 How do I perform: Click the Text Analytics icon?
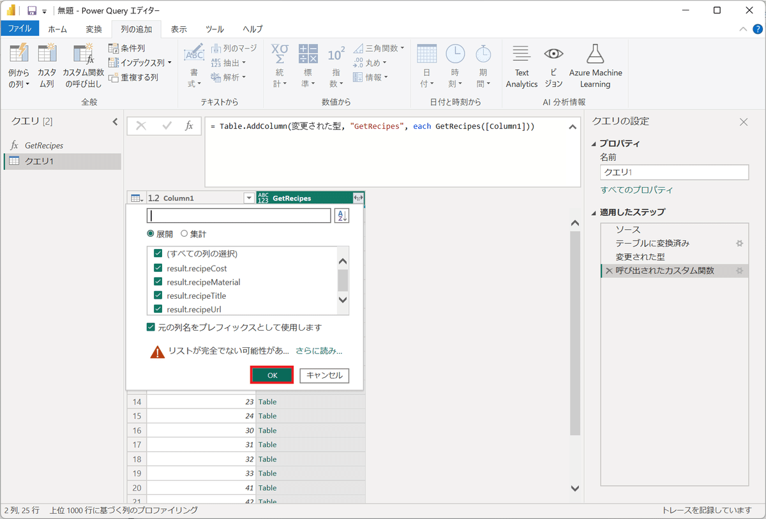(522, 54)
